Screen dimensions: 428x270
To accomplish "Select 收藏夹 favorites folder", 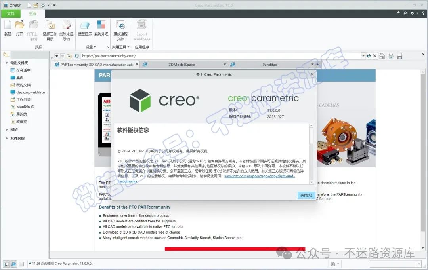I will pyautogui.click(x=19, y=122).
